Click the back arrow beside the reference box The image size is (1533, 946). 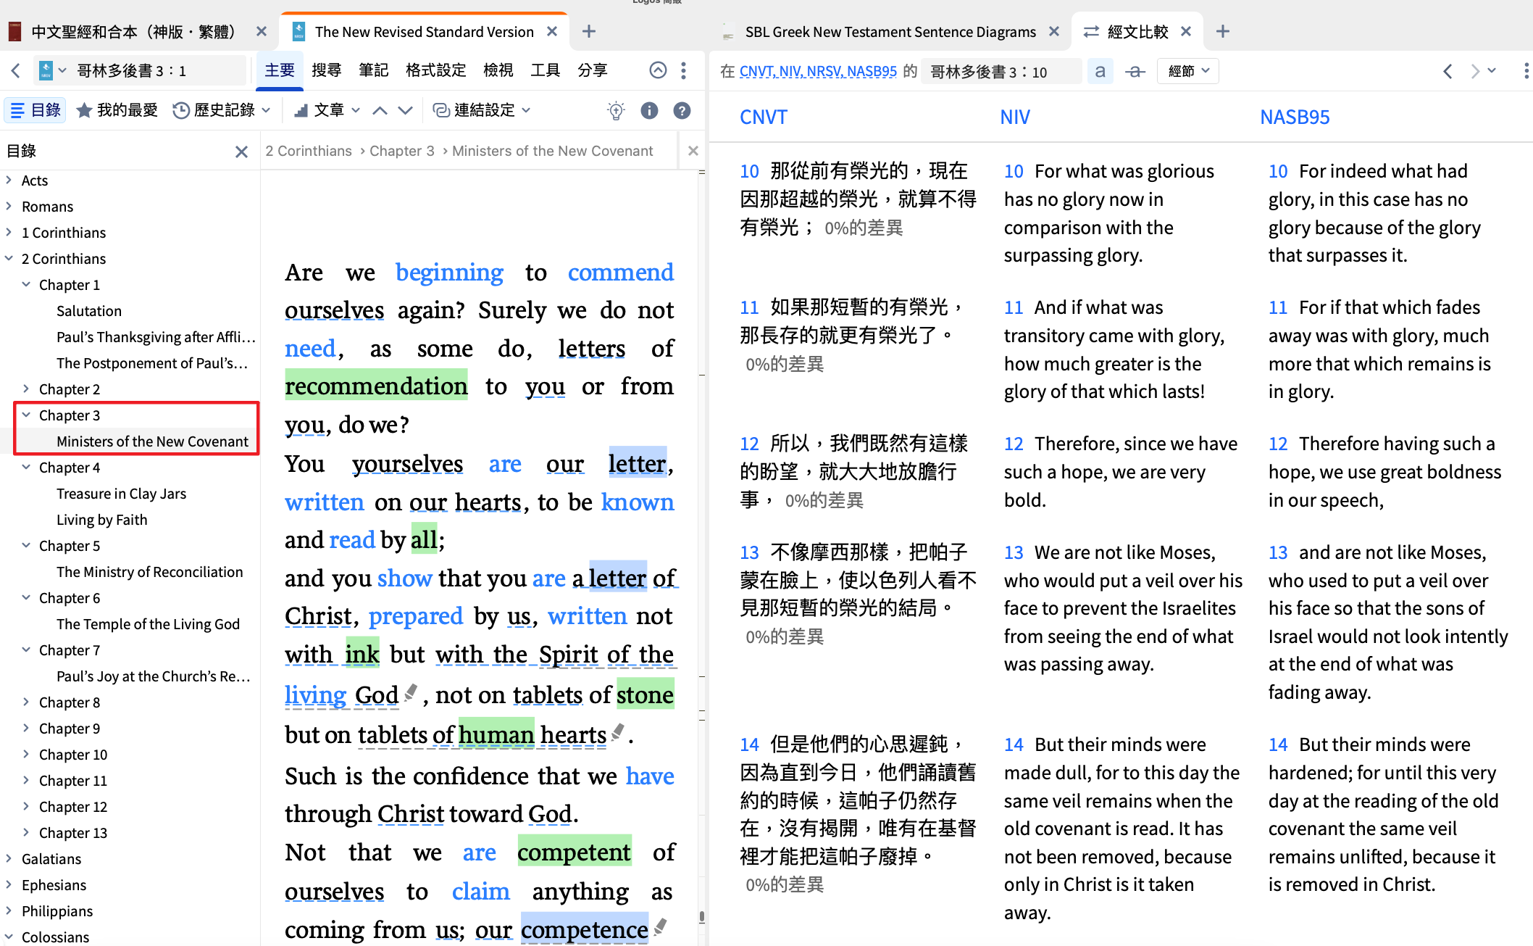[x=16, y=70]
